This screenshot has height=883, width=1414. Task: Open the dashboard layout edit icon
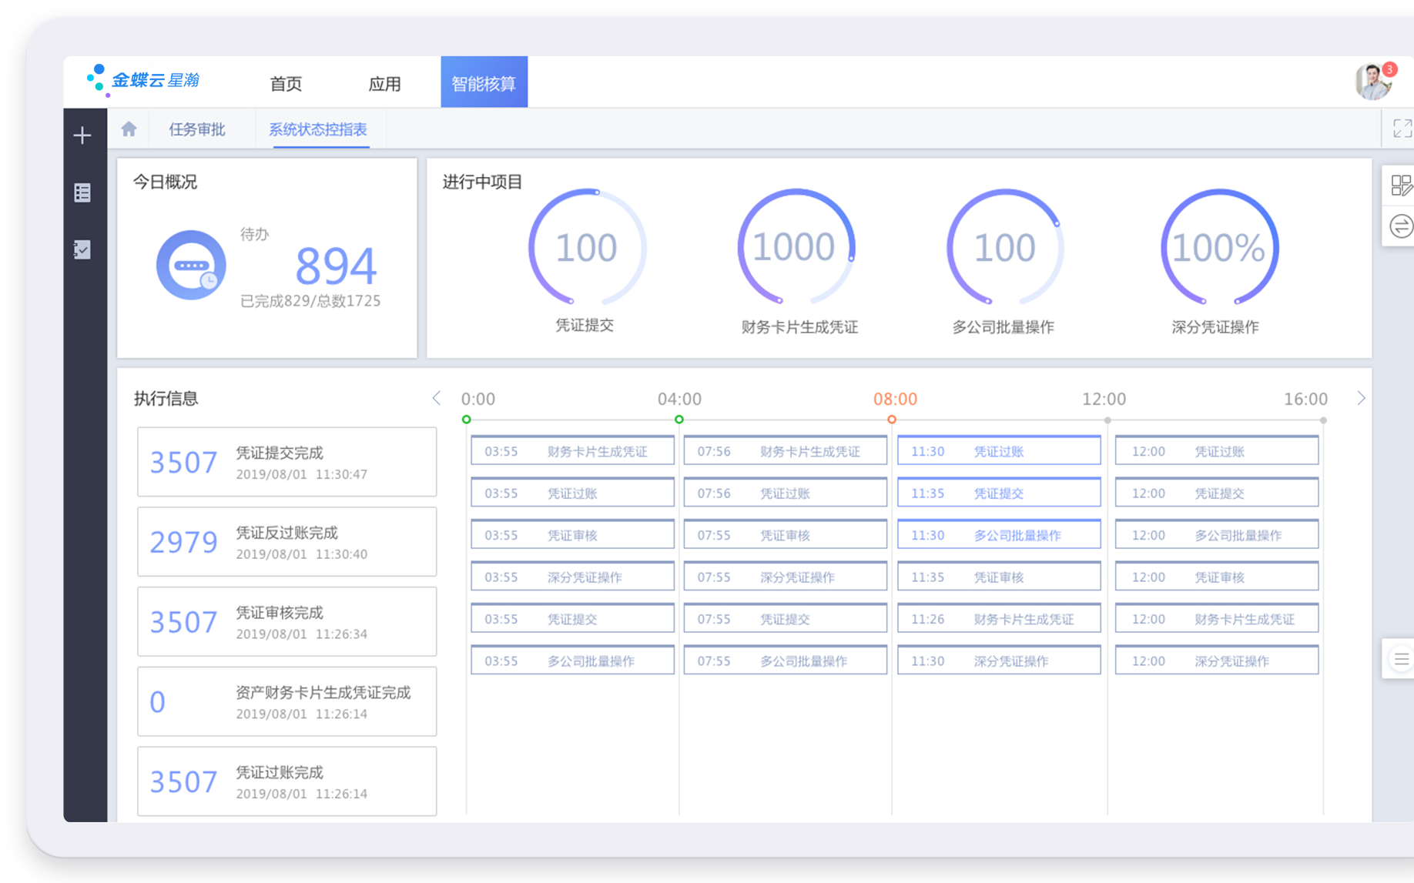(1401, 186)
